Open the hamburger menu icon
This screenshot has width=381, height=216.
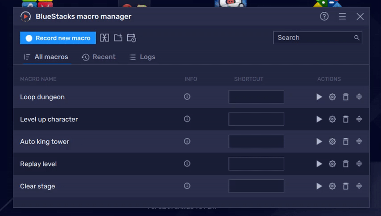342,16
